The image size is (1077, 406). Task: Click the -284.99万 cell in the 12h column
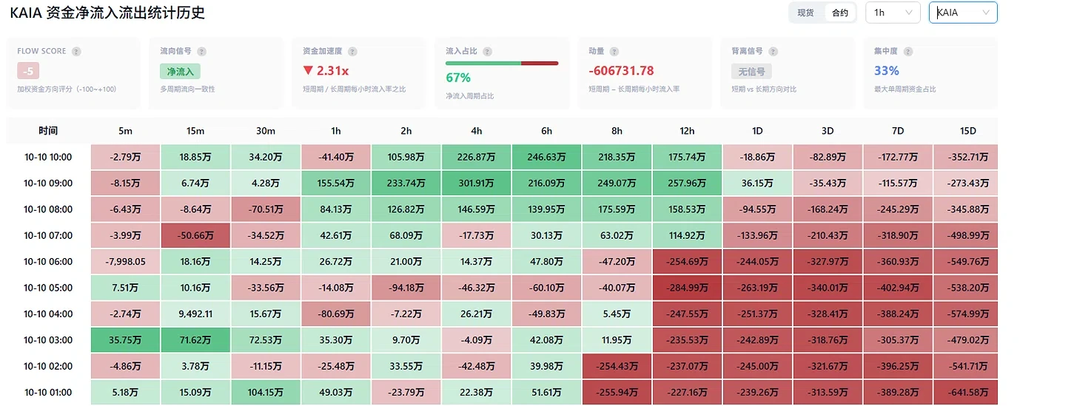(x=687, y=288)
